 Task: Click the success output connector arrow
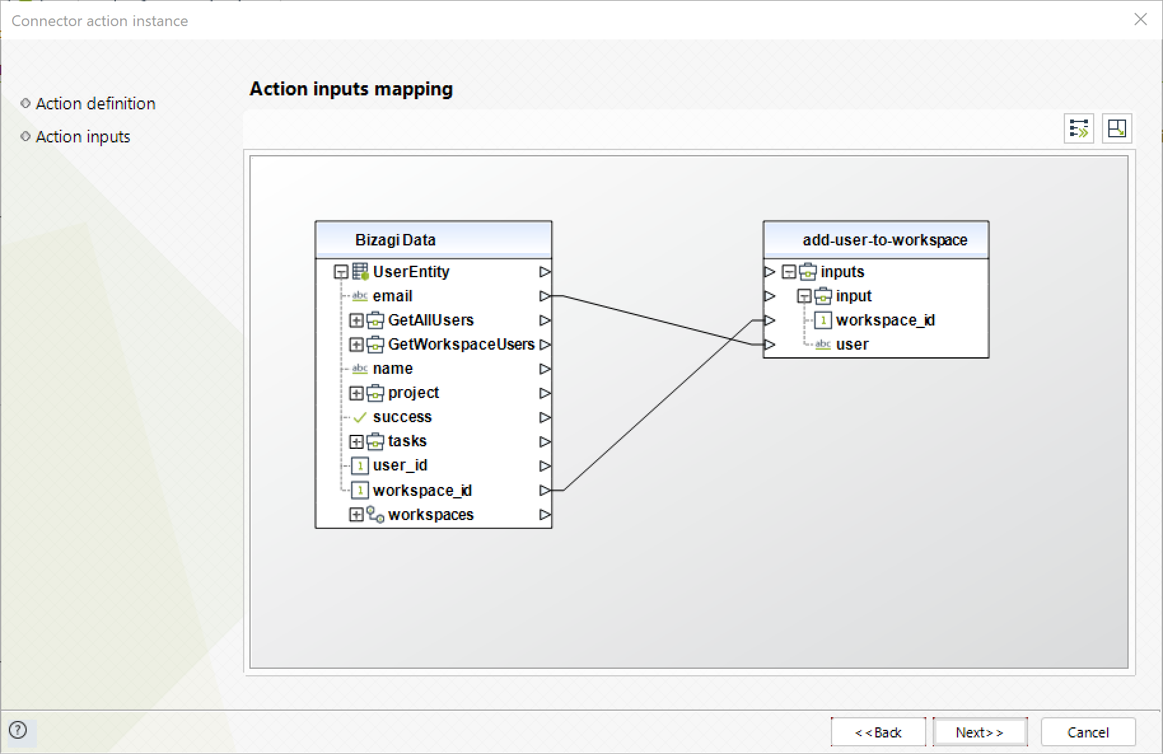(545, 417)
